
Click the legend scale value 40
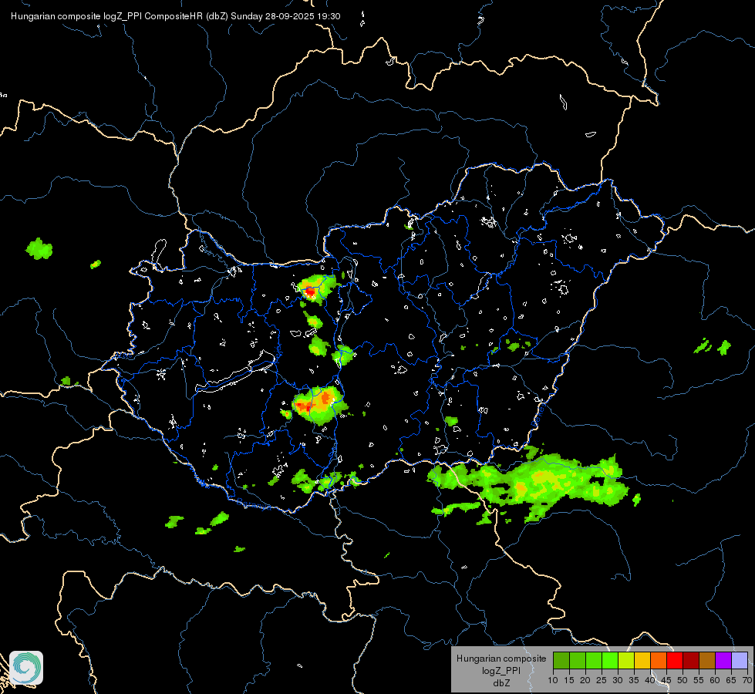point(650,681)
